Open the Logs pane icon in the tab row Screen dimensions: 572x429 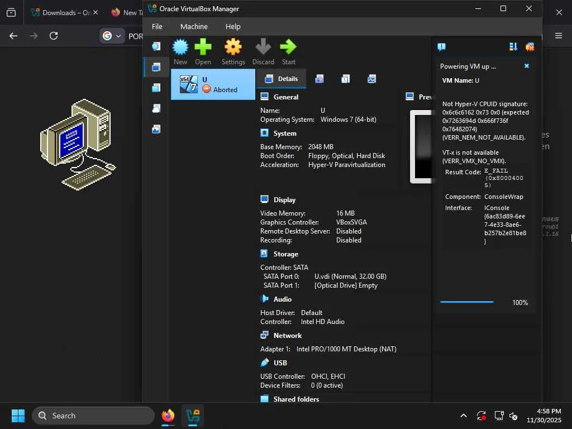pyautogui.click(x=345, y=79)
